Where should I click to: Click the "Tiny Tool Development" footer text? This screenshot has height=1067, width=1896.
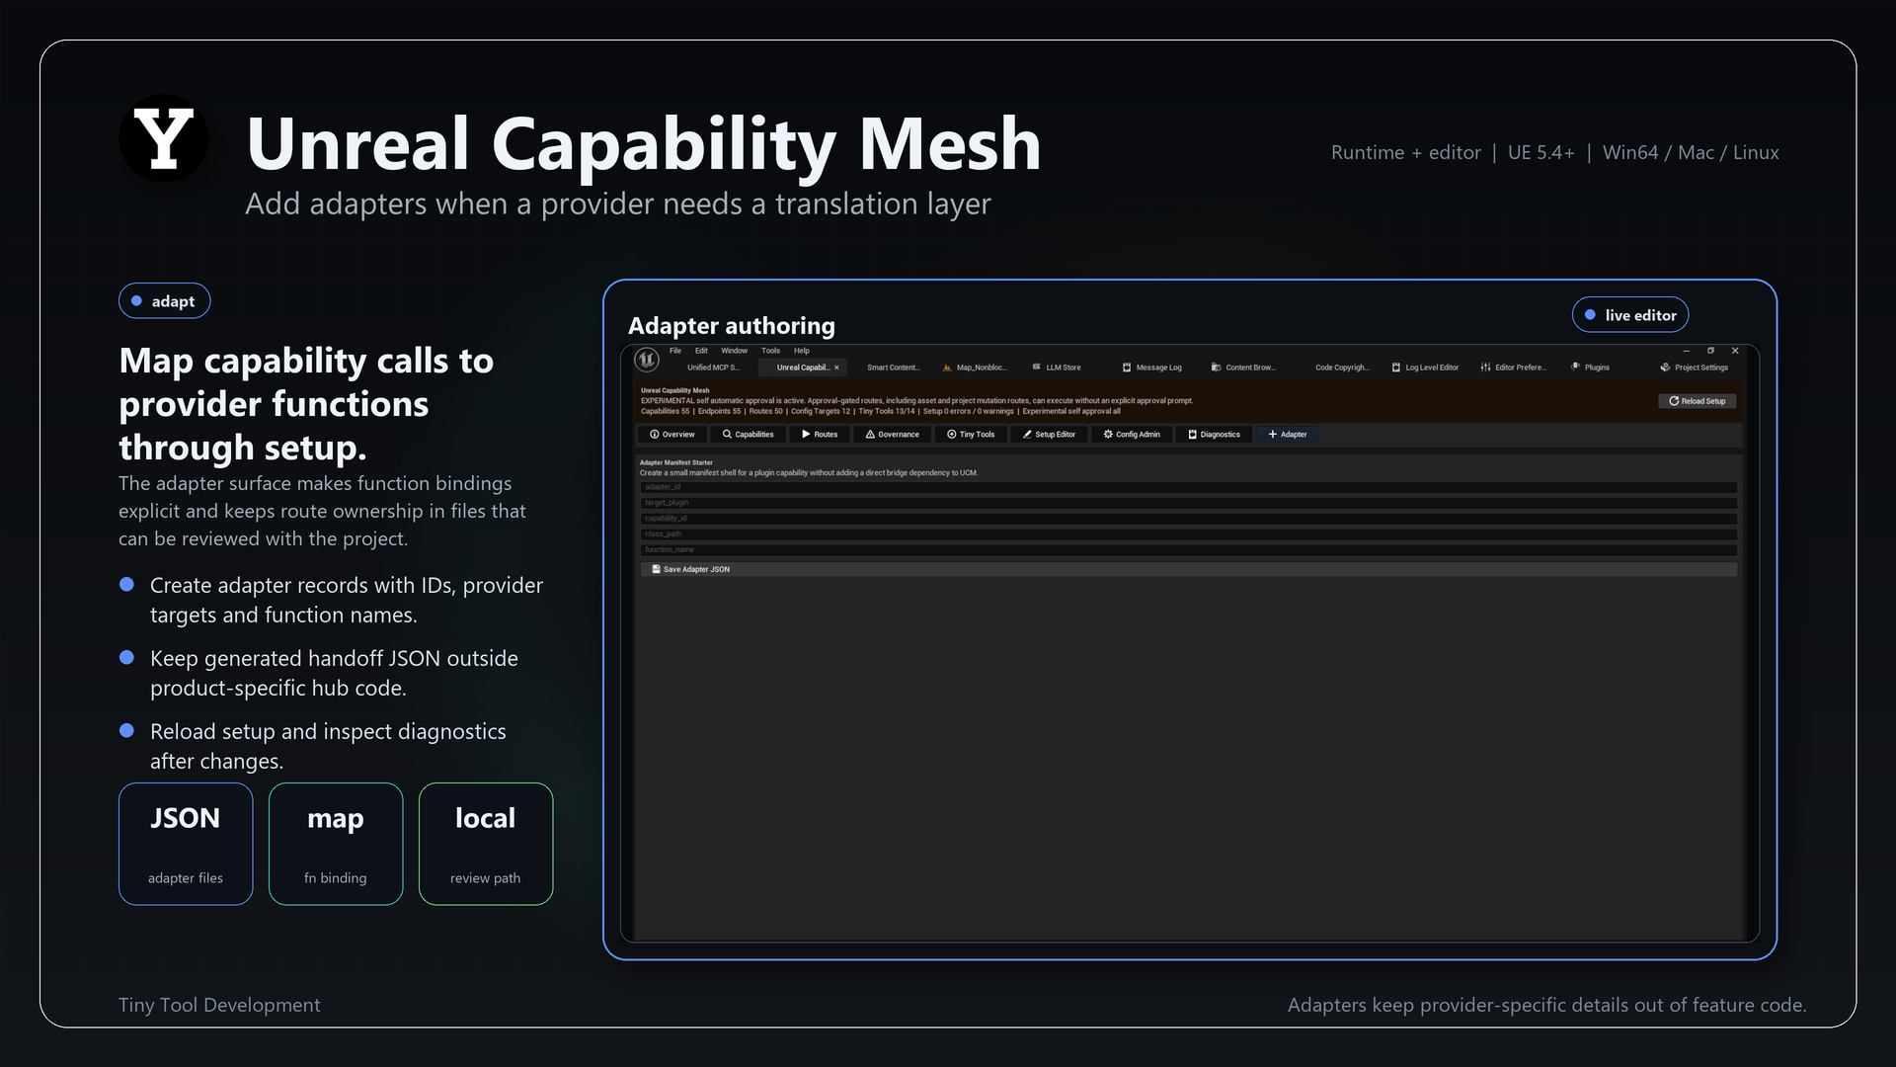click(219, 1005)
